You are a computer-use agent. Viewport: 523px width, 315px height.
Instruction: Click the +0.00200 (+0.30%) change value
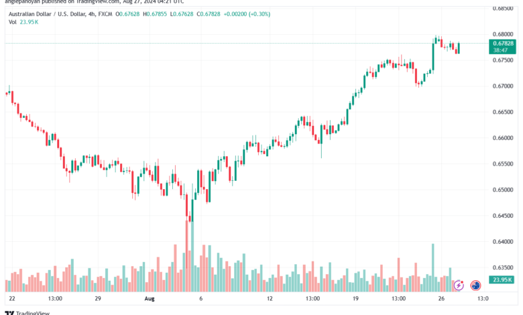(247, 14)
